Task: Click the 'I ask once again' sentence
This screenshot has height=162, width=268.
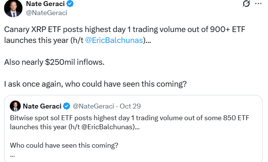Action: click(x=95, y=84)
